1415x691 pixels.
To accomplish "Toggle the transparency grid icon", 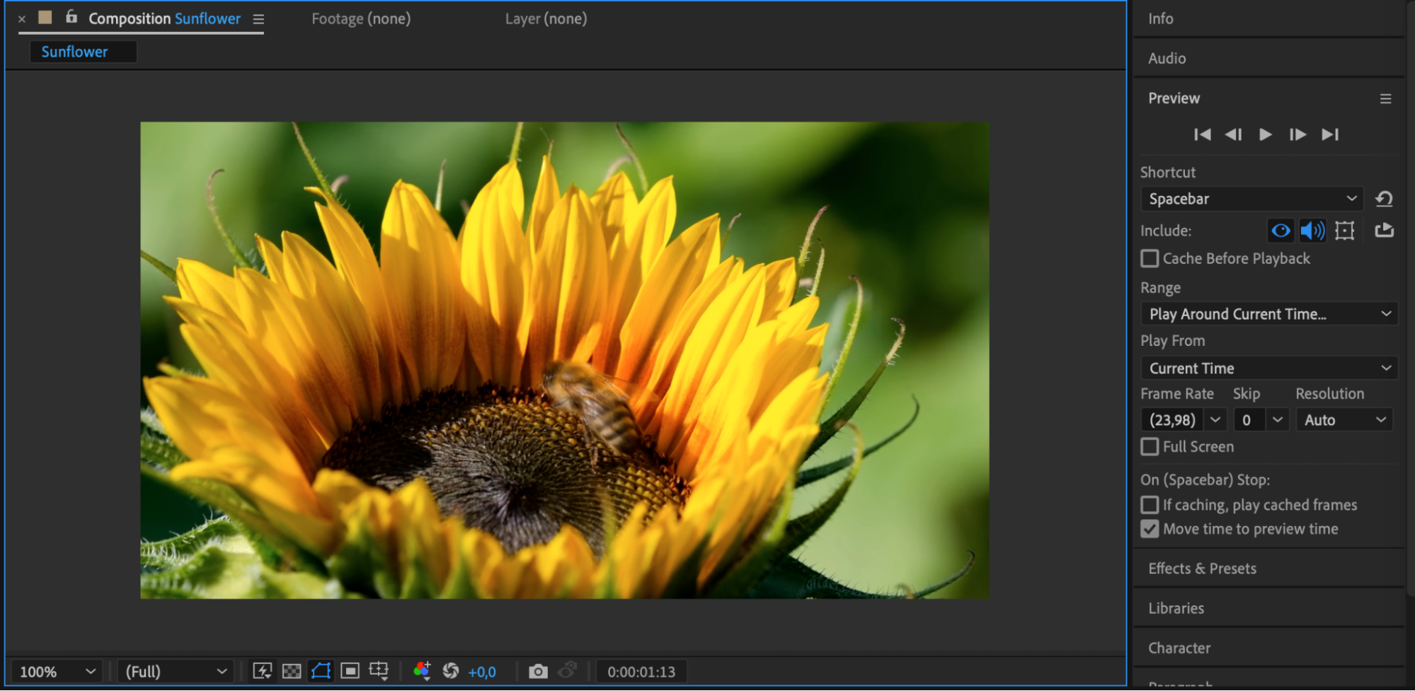I will 292,671.
